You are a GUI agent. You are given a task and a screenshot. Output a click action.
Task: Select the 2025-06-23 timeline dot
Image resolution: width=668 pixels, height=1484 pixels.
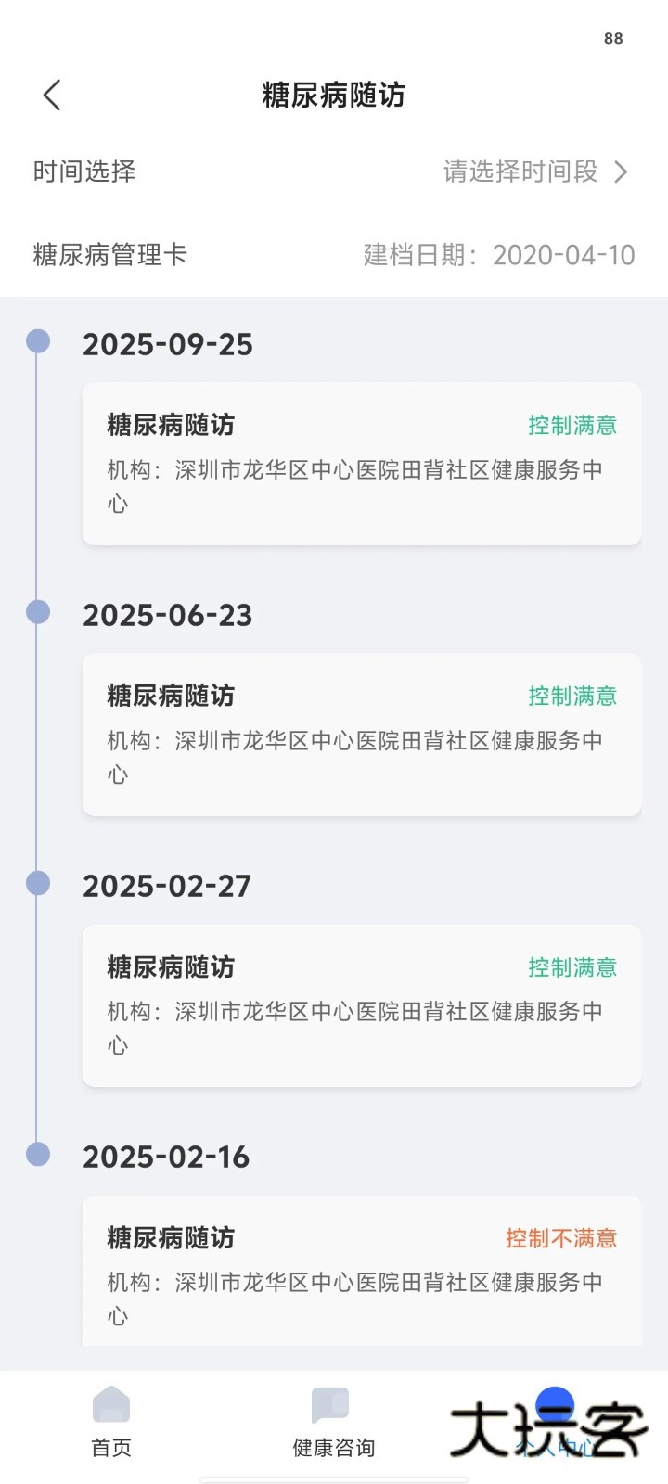tap(38, 612)
